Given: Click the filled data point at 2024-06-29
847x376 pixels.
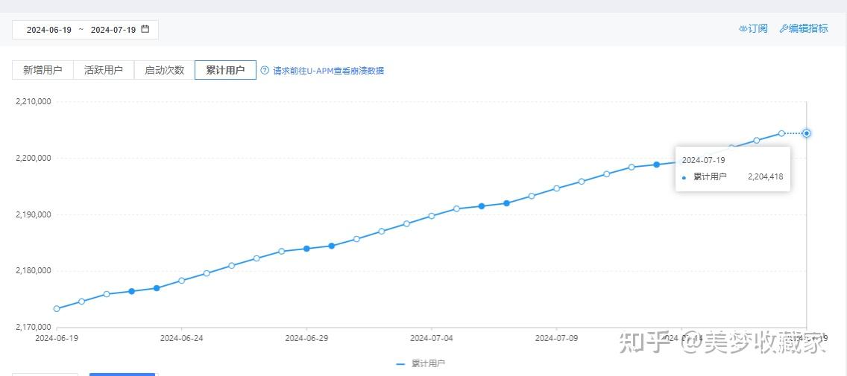Looking at the screenshot, I should [306, 249].
